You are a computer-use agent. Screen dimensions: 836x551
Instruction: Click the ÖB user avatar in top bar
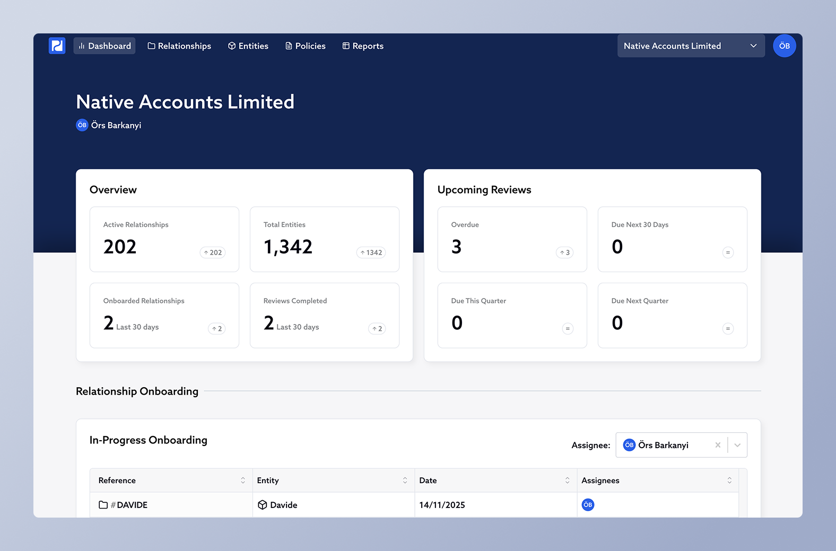pyautogui.click(x=784, y=46)
